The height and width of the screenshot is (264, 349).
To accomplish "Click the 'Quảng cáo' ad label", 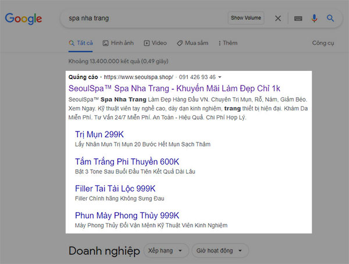I will click(83, 77).
